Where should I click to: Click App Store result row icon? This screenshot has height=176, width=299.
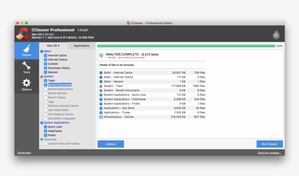(101, 108)
